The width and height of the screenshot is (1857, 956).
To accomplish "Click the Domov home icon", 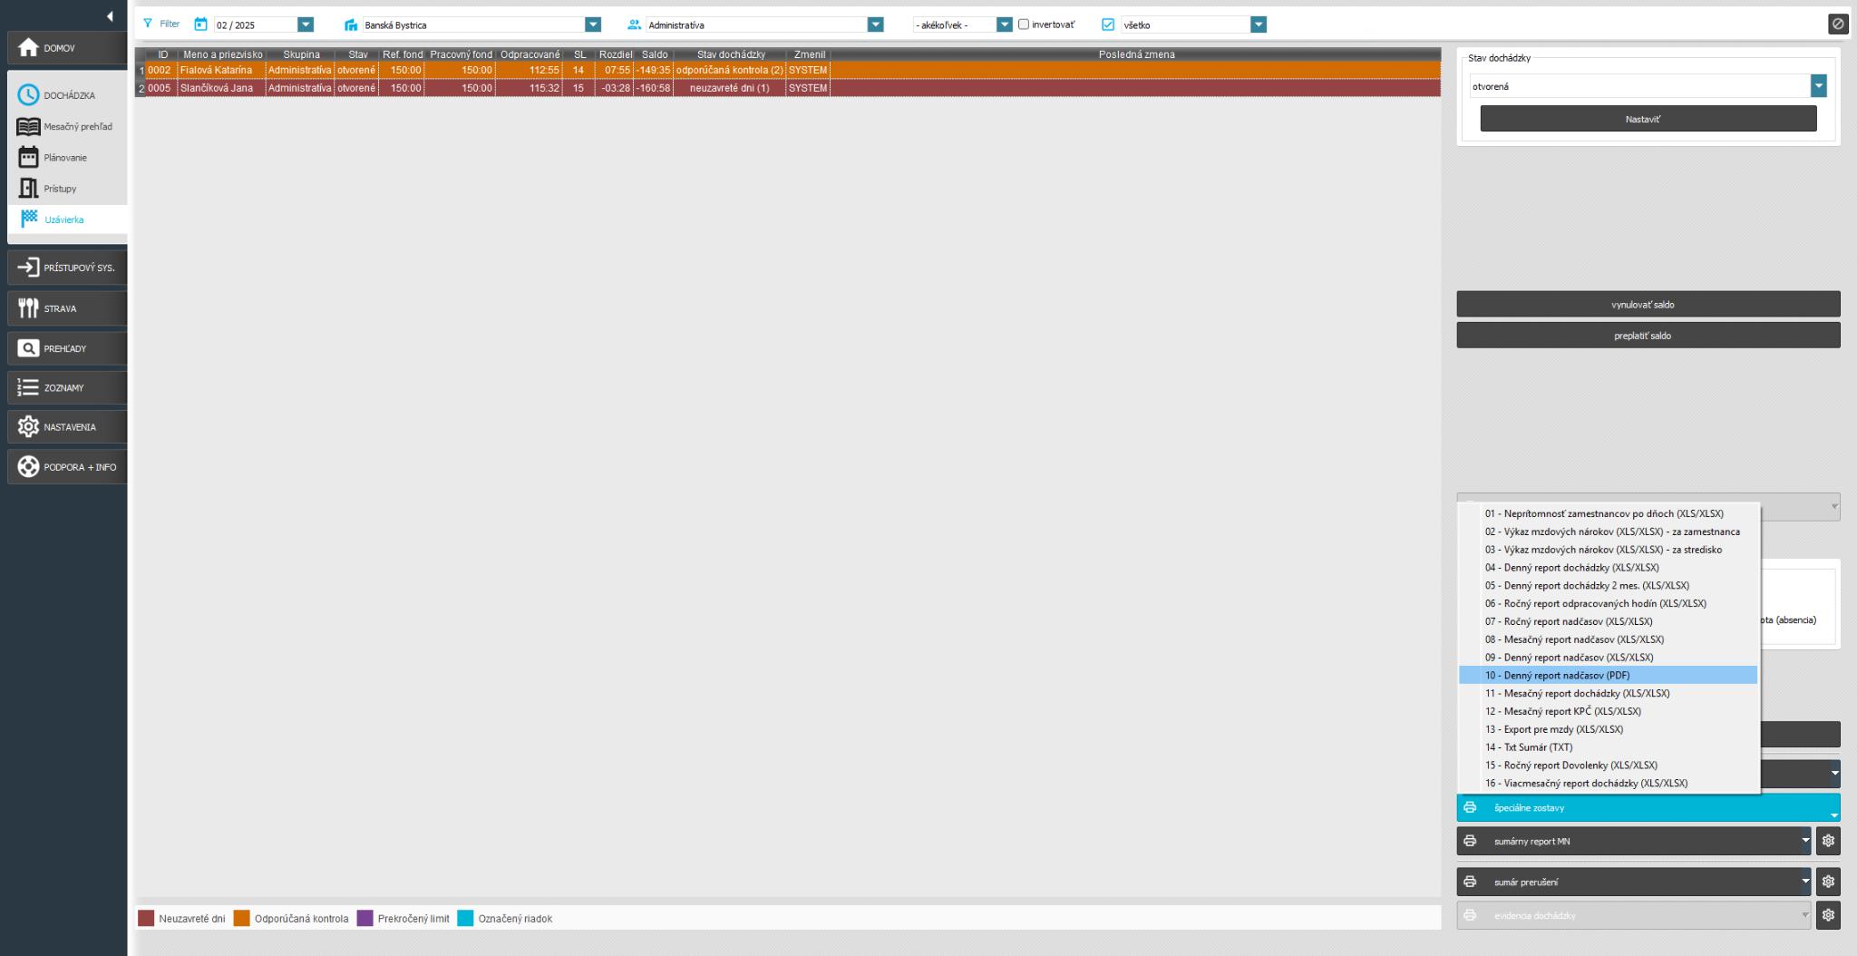I will [29, 48].
